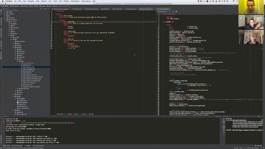Open the Event Log tool window button
This screenshot has height=149, width=265.
coord(258,146)
